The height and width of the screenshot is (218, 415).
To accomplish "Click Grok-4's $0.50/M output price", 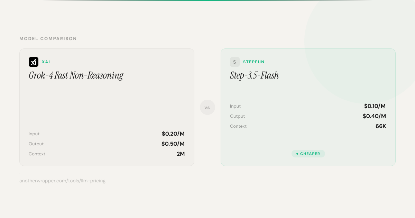I will pyautogui.click(x=173, y=144).
